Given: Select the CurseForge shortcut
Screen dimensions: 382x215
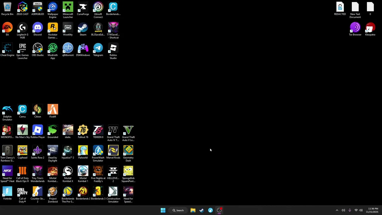Looking at the screenshot, I should tap(83, 9).
